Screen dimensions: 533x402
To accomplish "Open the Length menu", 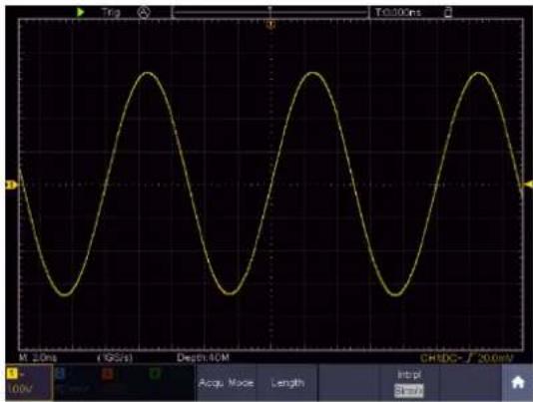I will 287,383.
